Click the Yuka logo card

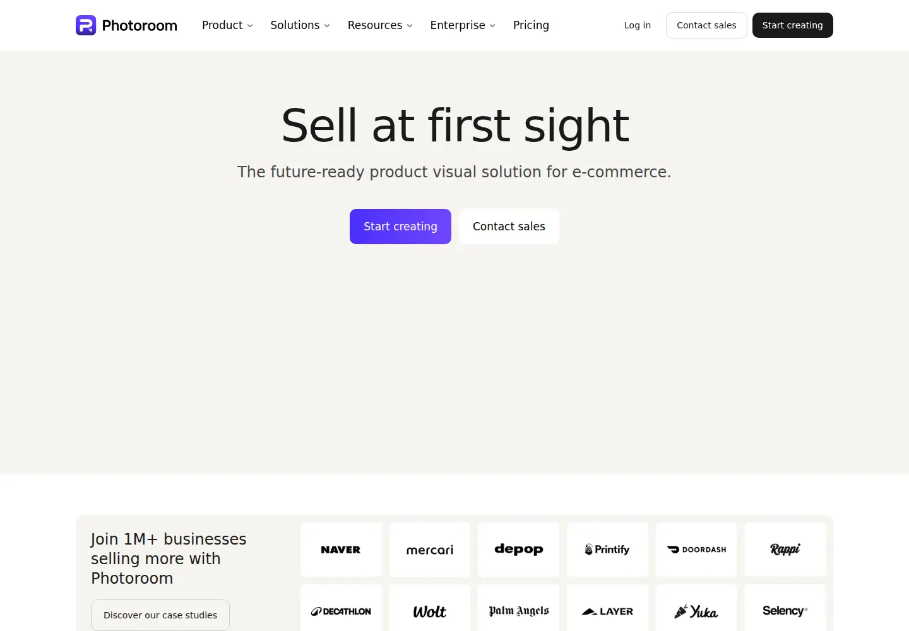pos(696,608)
